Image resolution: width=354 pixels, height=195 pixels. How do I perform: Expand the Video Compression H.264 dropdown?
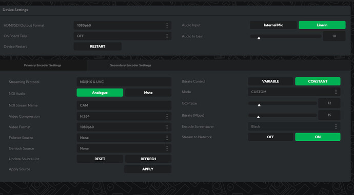point(124,116)
